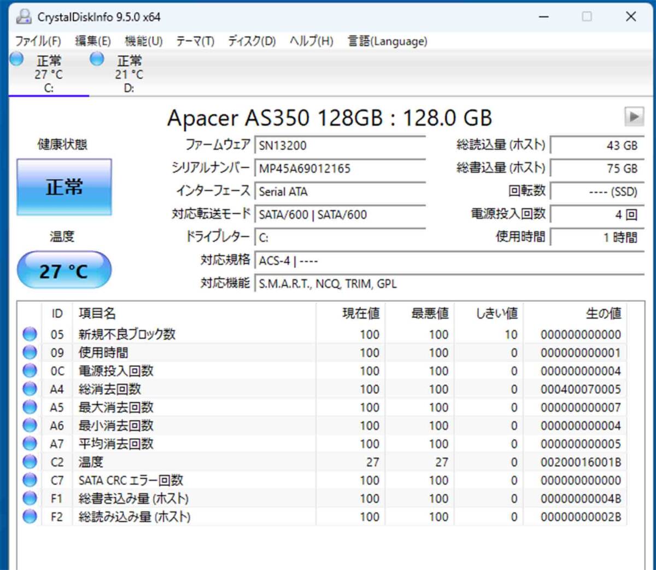Open the ファイル(F) menu

click(x=38, y=41)
